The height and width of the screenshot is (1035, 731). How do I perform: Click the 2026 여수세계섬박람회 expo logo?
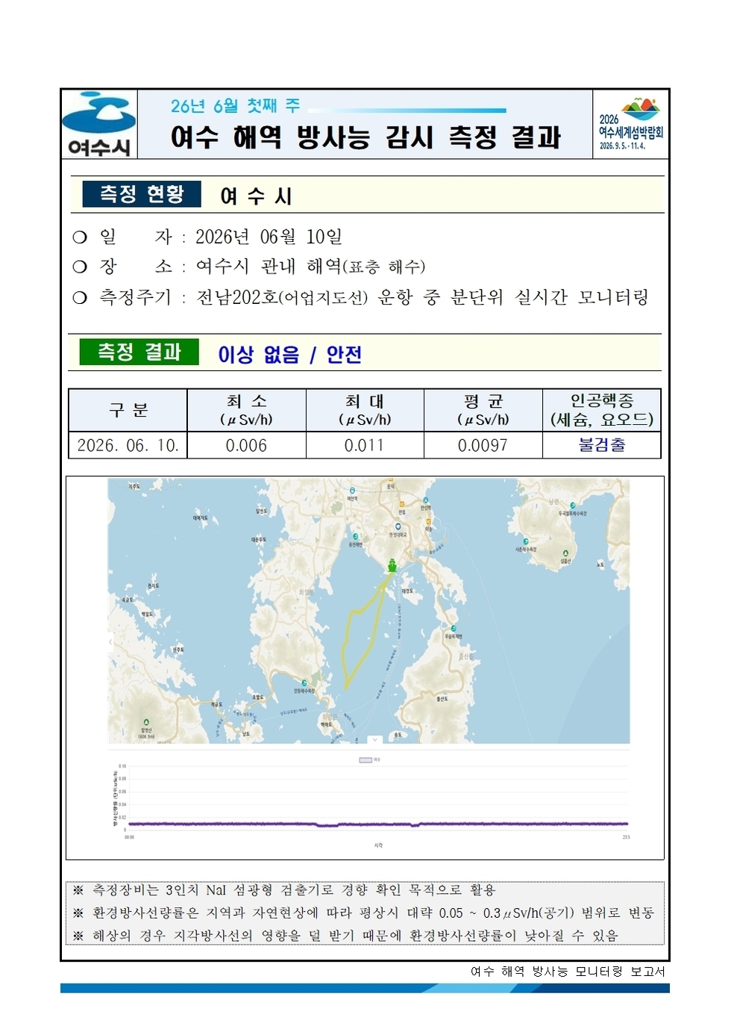tap(630, 124)
